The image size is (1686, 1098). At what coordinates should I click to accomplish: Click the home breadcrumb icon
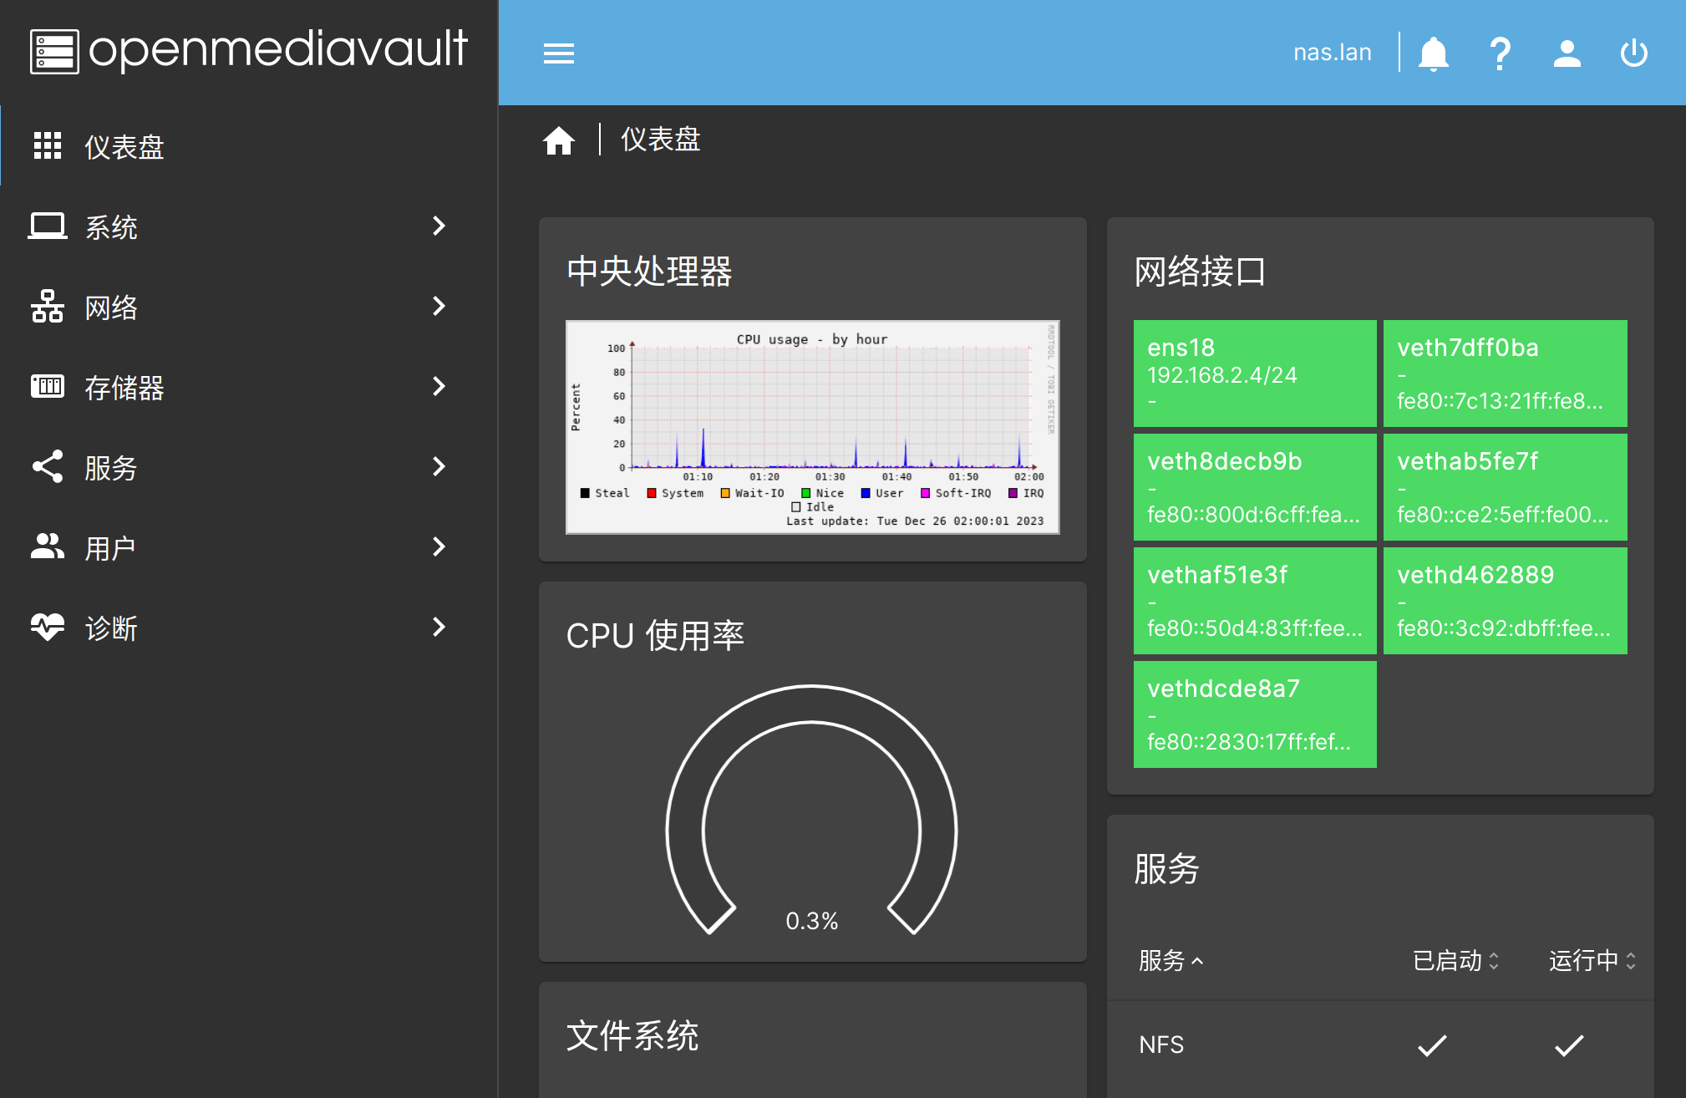click(x=559, y=140)
